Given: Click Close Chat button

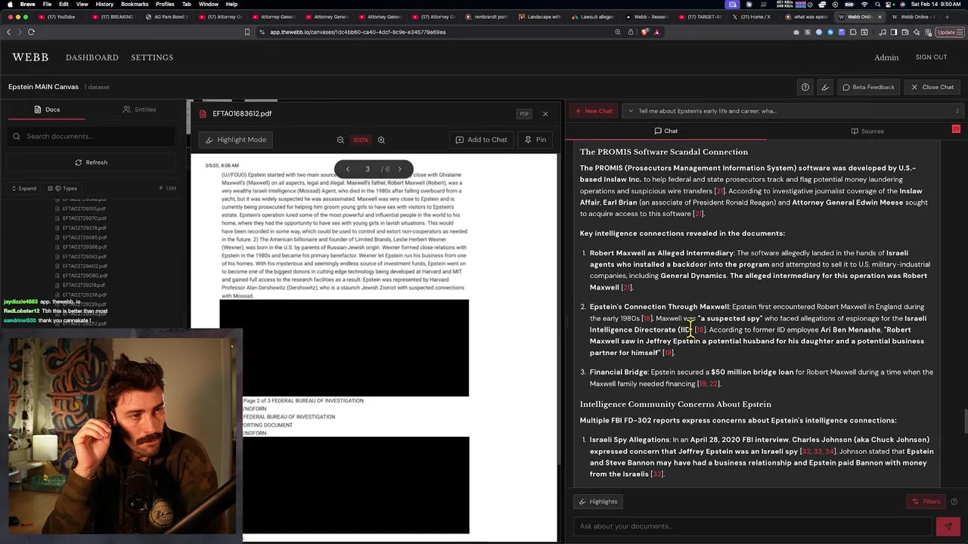Looking at the screenshot, I should (932, 87).
